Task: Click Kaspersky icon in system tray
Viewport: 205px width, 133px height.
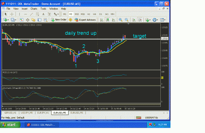Action: [151, 125]
